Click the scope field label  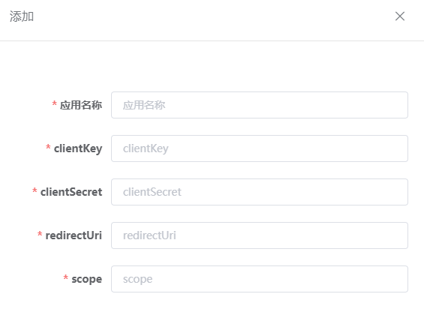pyautogui.click(x=86, y=279)
